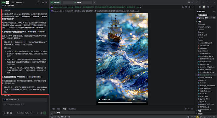Switch to the editor tab with code icon
217x118 pixels.
(x=77, y=2)
